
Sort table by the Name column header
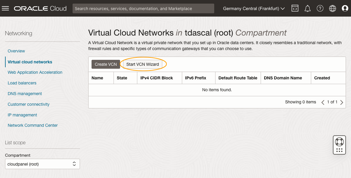[x=97, y=78]
